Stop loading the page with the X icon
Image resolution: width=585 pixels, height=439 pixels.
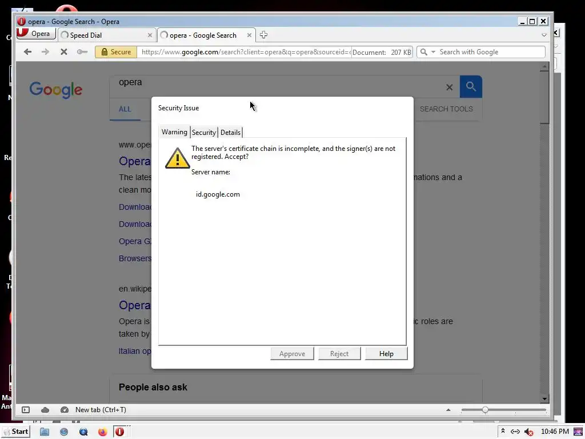[x=64, y=52]
